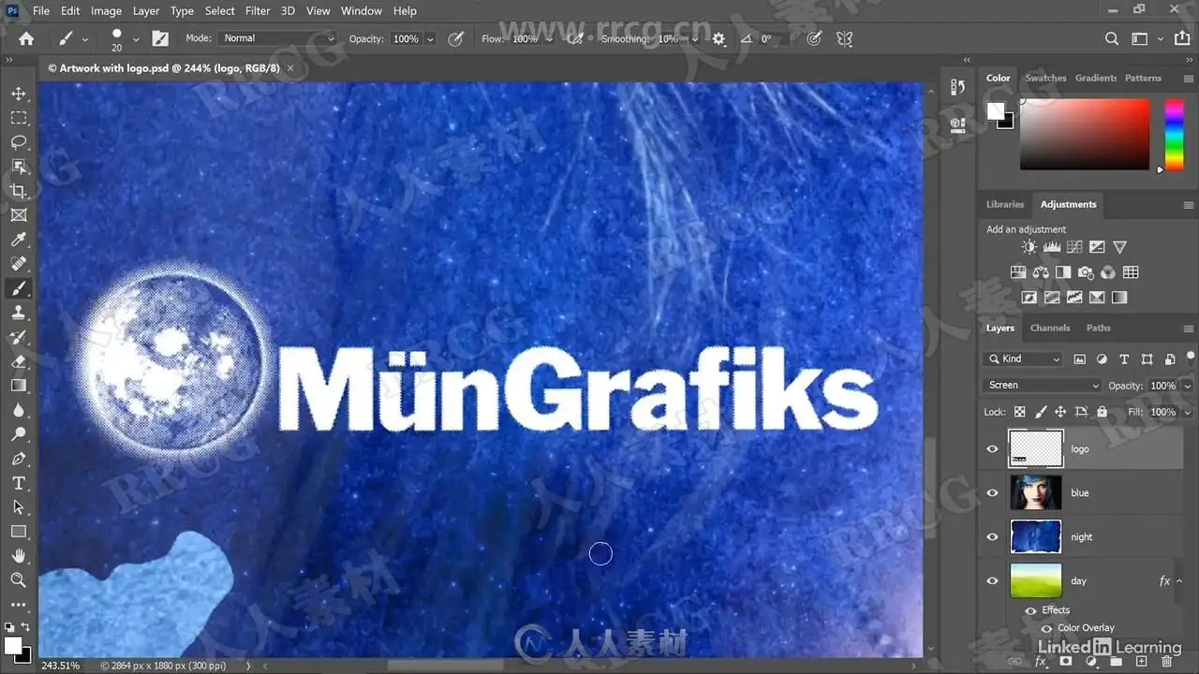
Task: Toggle Color Overlay effect visibility
Action: [x=1046, y=628]
